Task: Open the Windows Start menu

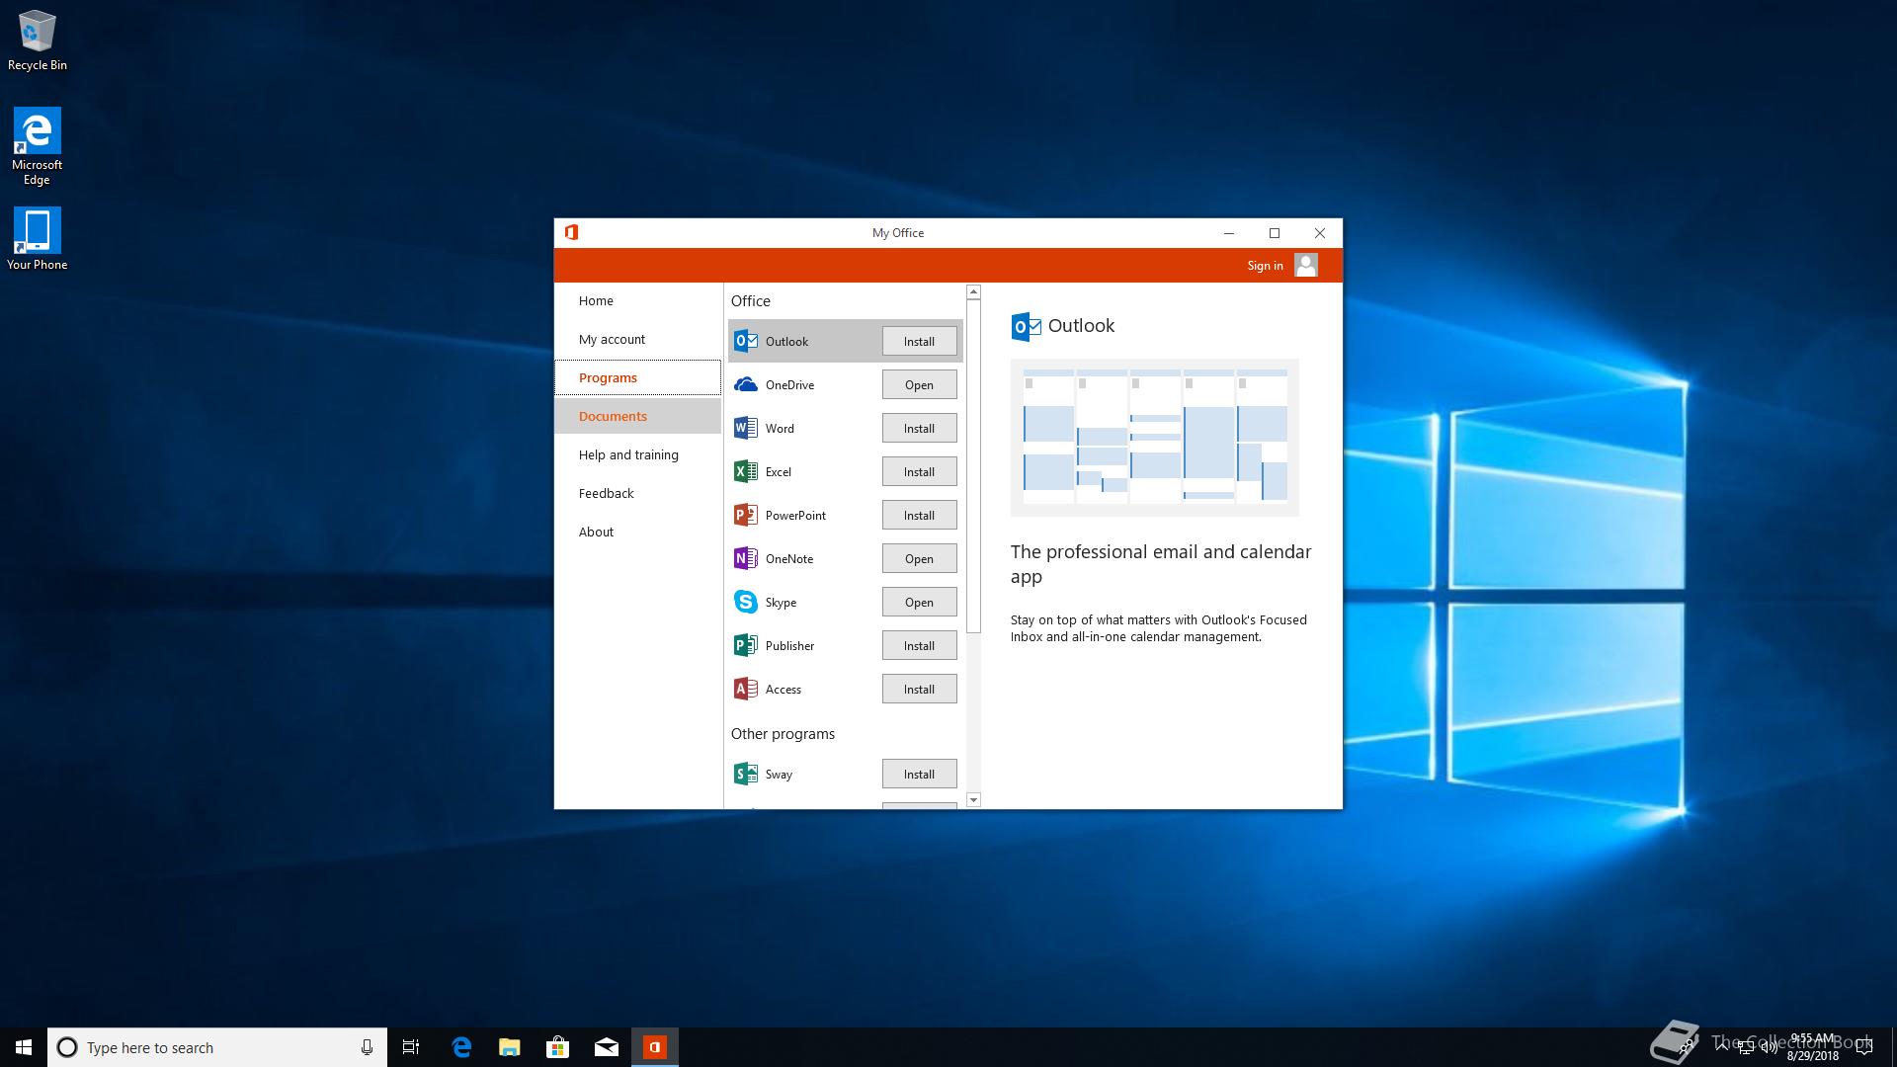Action: pyautogui.click(x=24, y=1047)
